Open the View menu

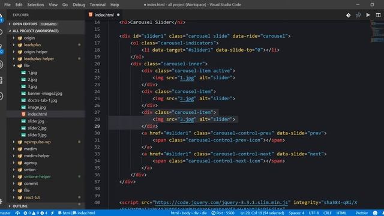pyautogui.click(x=53, y=5)
